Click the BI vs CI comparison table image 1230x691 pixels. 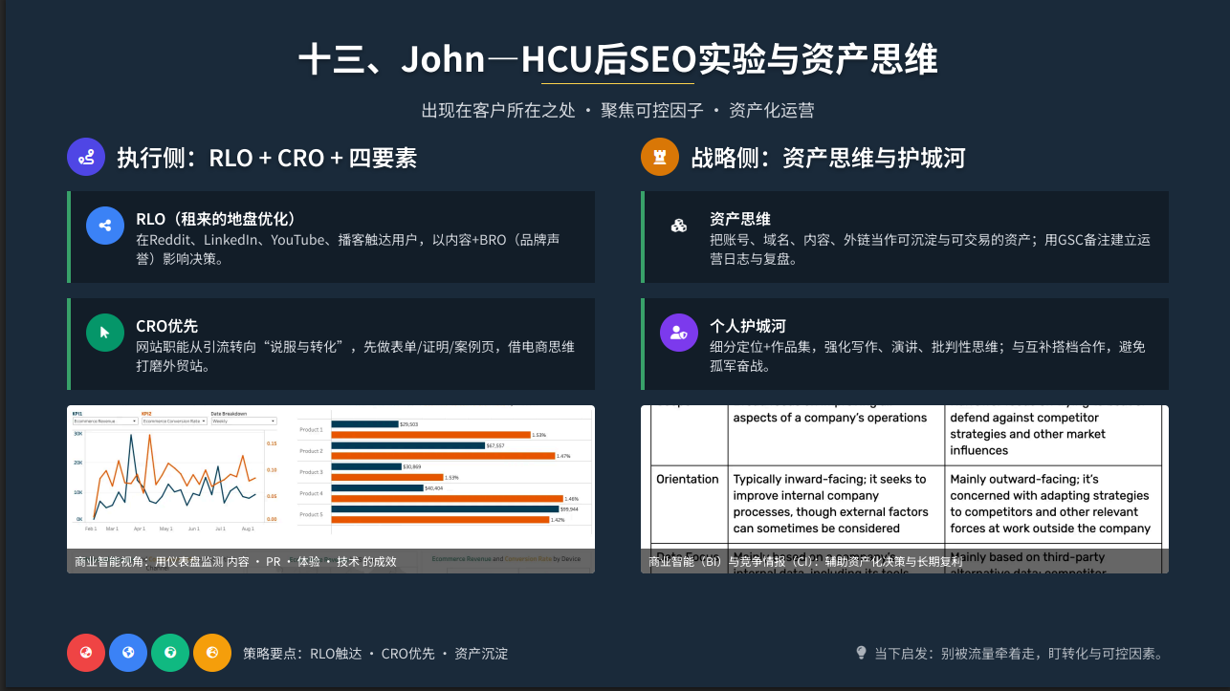[x=905, y=489]
